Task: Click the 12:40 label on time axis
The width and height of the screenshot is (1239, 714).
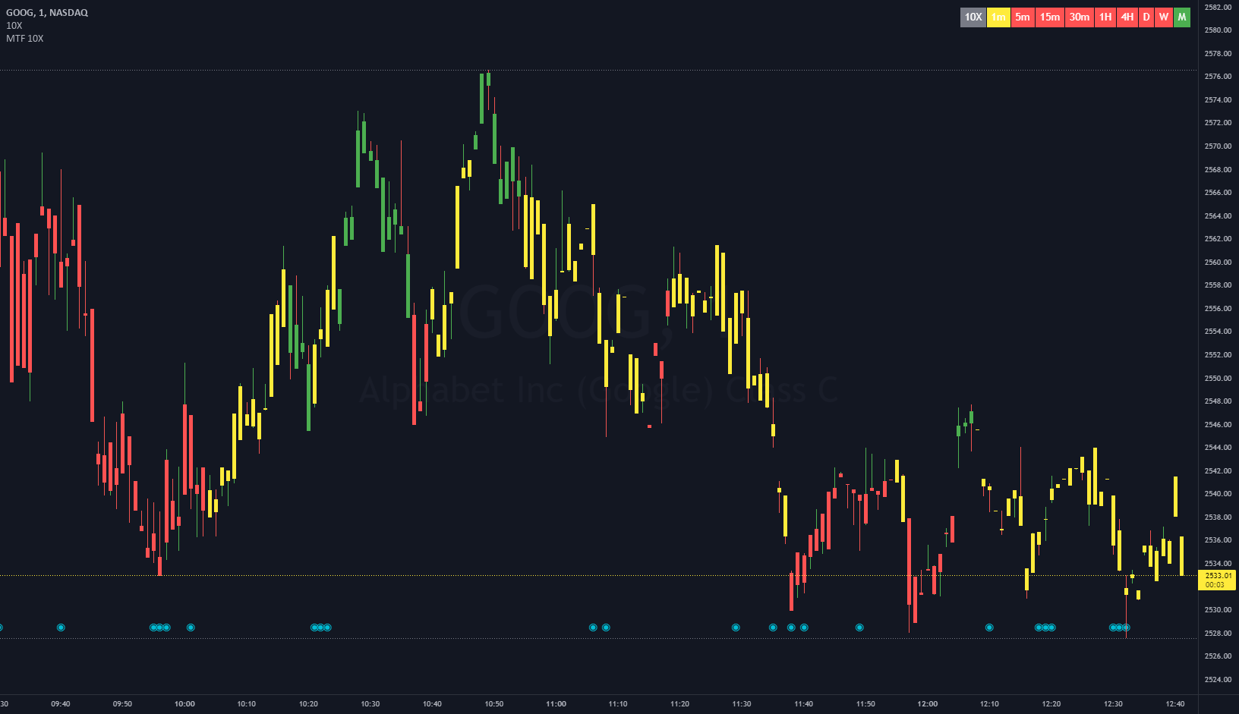Action: (1174, 703)
